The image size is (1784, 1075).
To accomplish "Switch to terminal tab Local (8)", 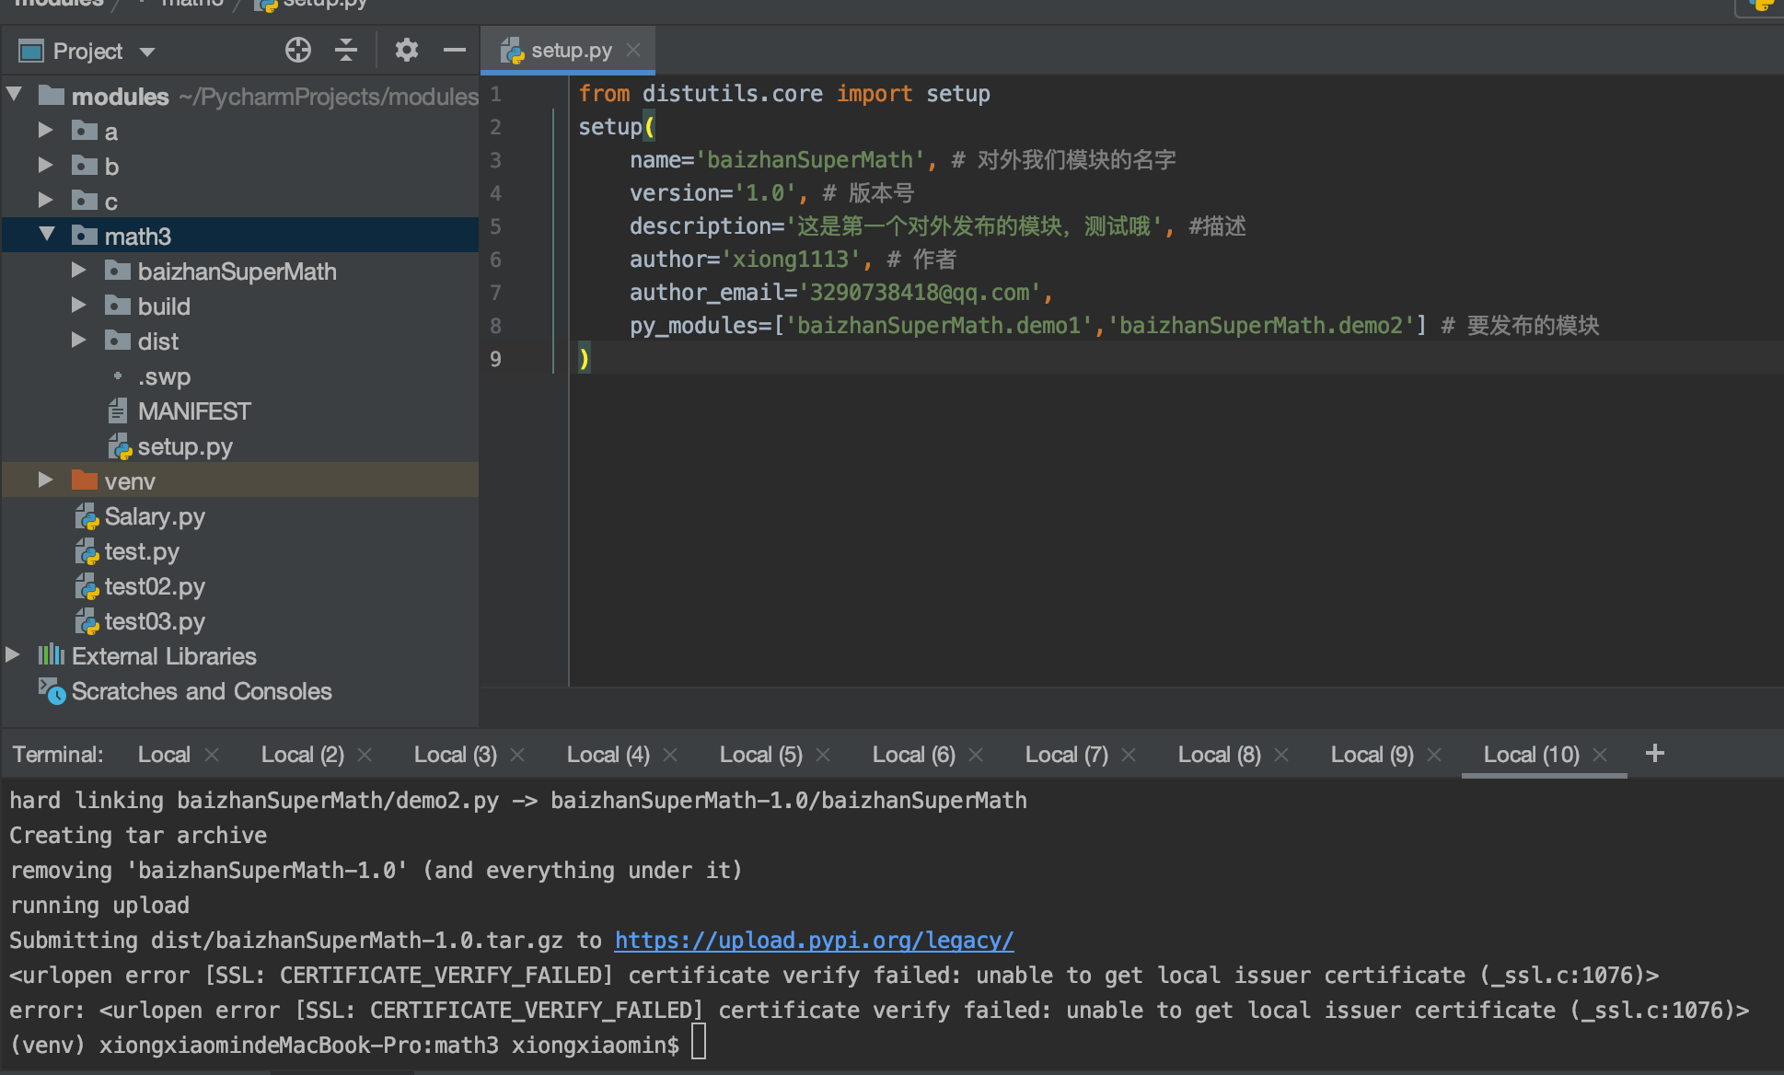I will 1219,755.
